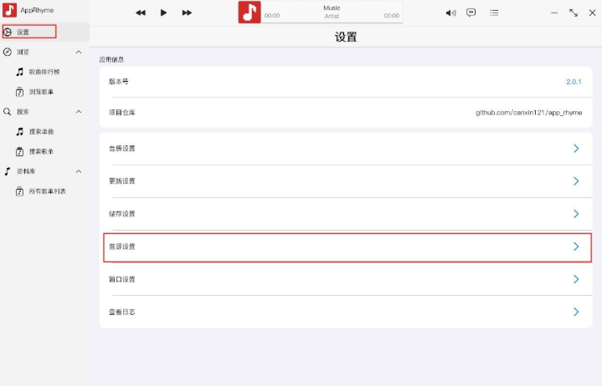Click playlist icon beside 搜索歌单
This screenshot has height=386, width=602.
pos(19,152)
